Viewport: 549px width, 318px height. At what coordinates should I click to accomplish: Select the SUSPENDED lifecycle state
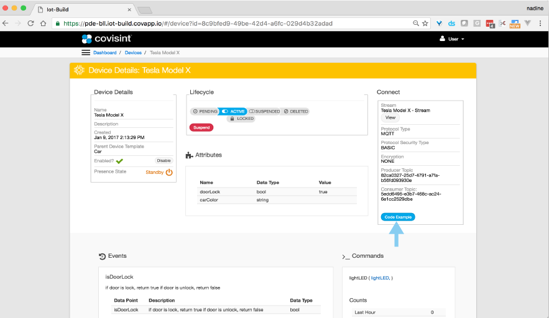coord(264,111)
